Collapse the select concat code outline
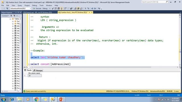Image resolution: width=182 pixels, height=102 pixels. pyautogui.click(x=29, y=64)
